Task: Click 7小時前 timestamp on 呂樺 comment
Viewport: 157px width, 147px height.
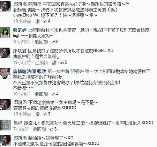Action: [21, 129]
